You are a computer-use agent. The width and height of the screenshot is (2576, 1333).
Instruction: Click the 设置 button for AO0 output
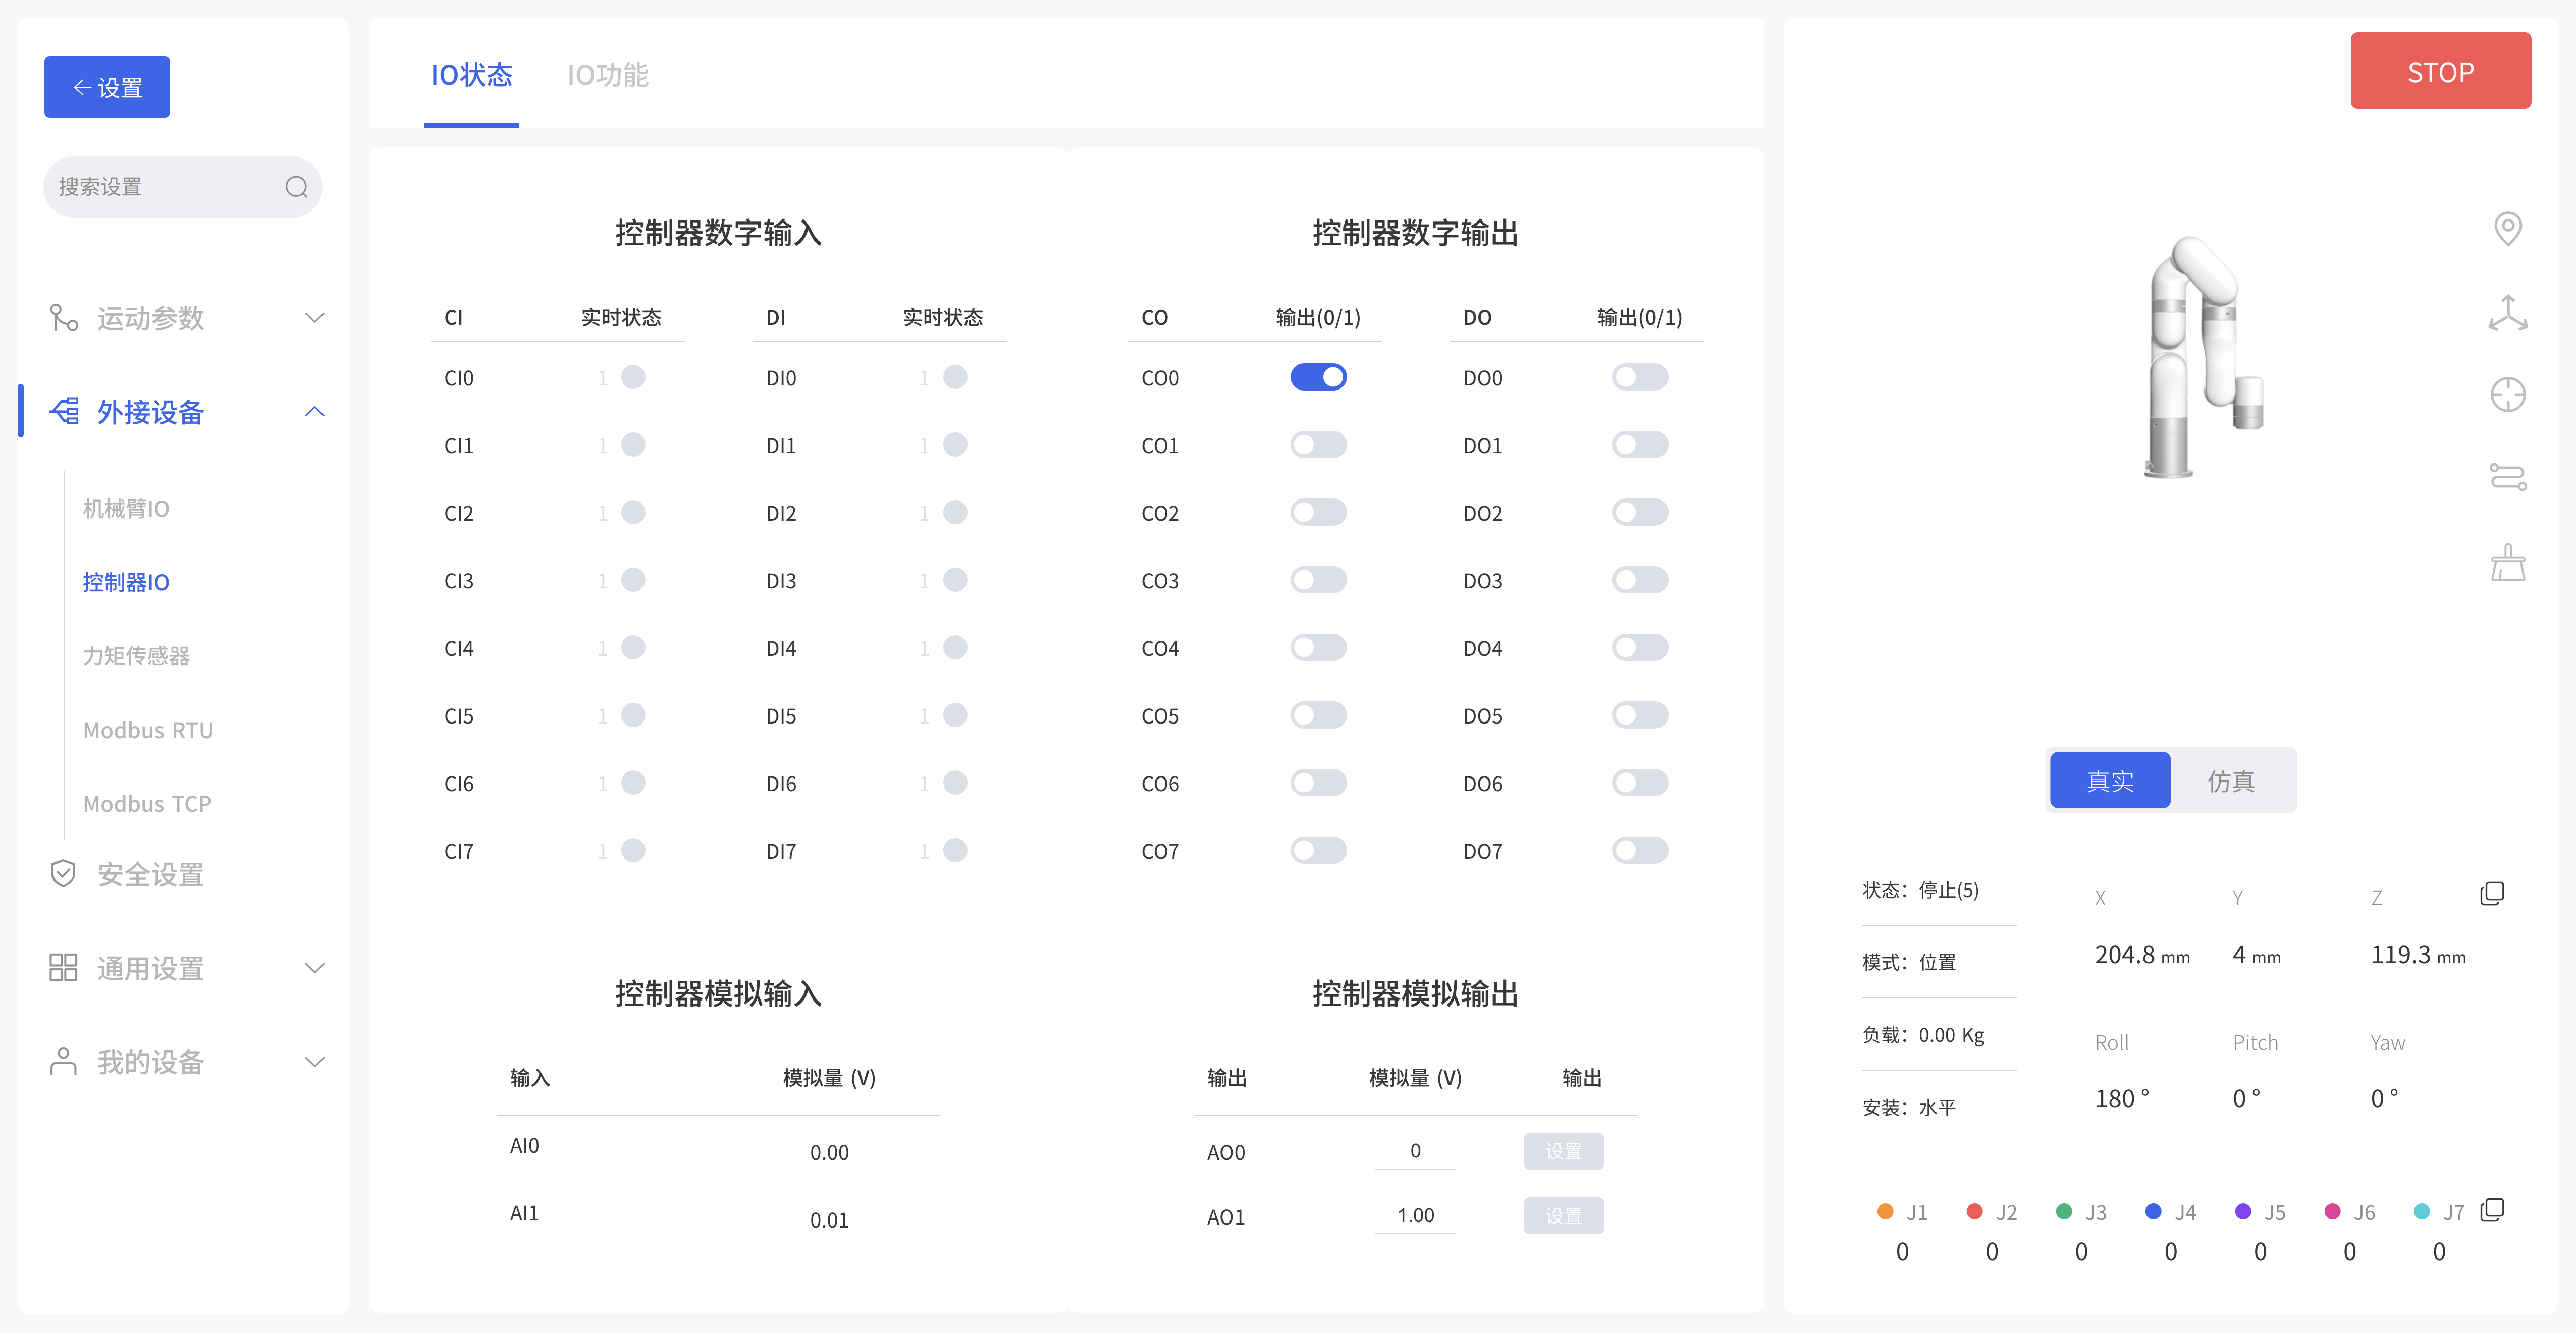coord(1563,1151)
